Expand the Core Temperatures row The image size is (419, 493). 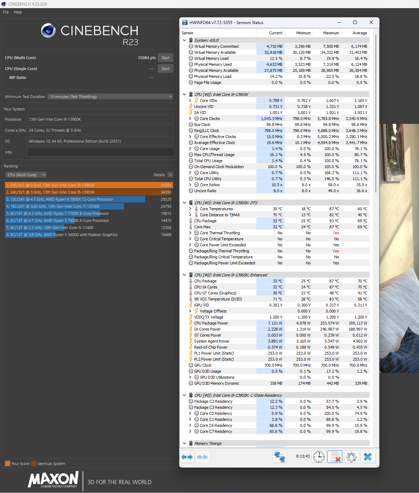(x=190, y=209)
